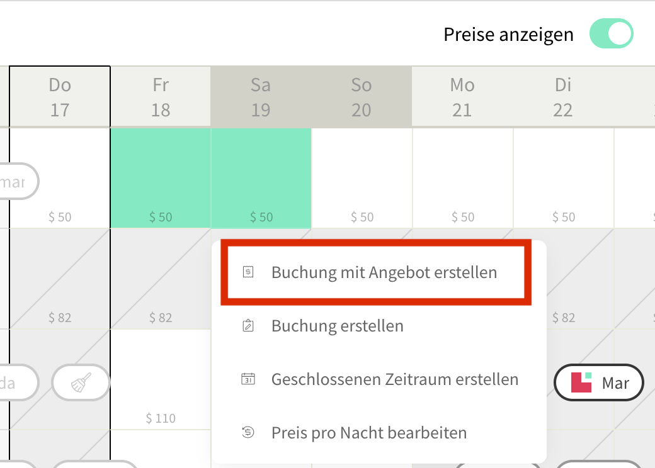Image resolution: width=655 pixels, height=468 pixels.
Task: Select the Mo 21 date header
Action: (x=462, y=97)
